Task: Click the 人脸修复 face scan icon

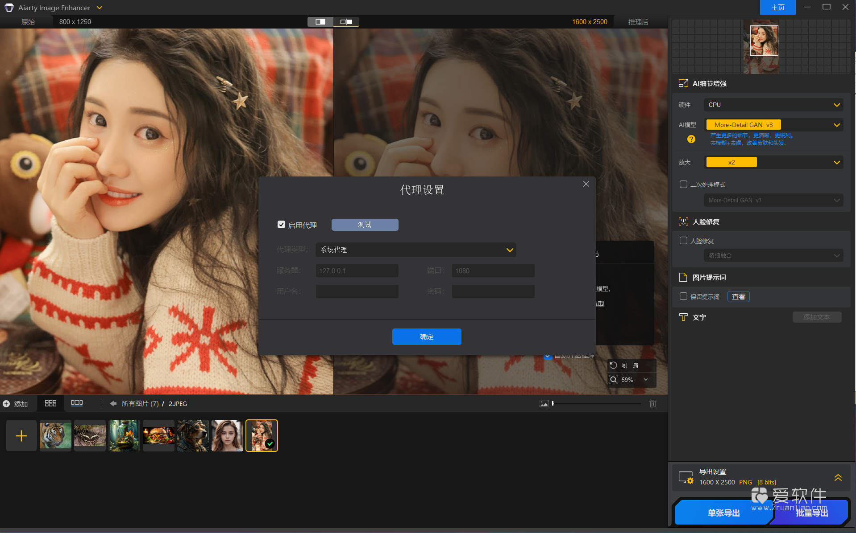Action: point(683,221)
